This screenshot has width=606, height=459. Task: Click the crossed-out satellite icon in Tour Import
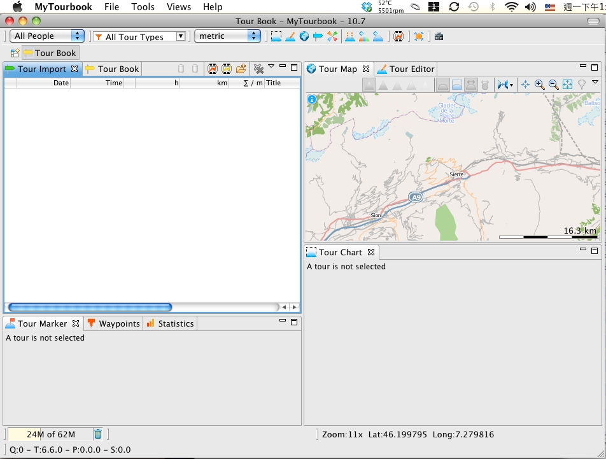coord(258,69)
